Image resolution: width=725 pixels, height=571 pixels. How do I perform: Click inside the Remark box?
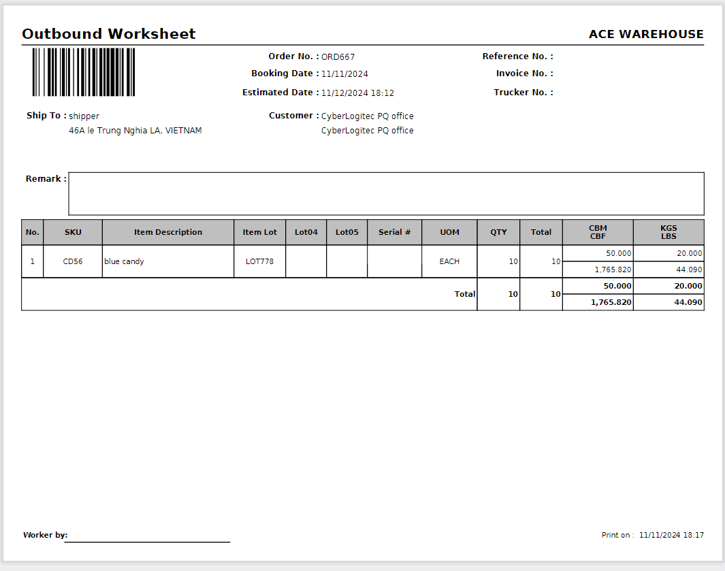pos(386,194)
